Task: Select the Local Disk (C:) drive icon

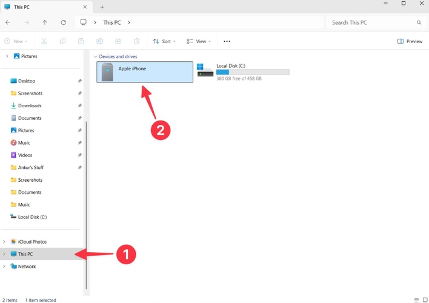Action: (x=205, y=70)
